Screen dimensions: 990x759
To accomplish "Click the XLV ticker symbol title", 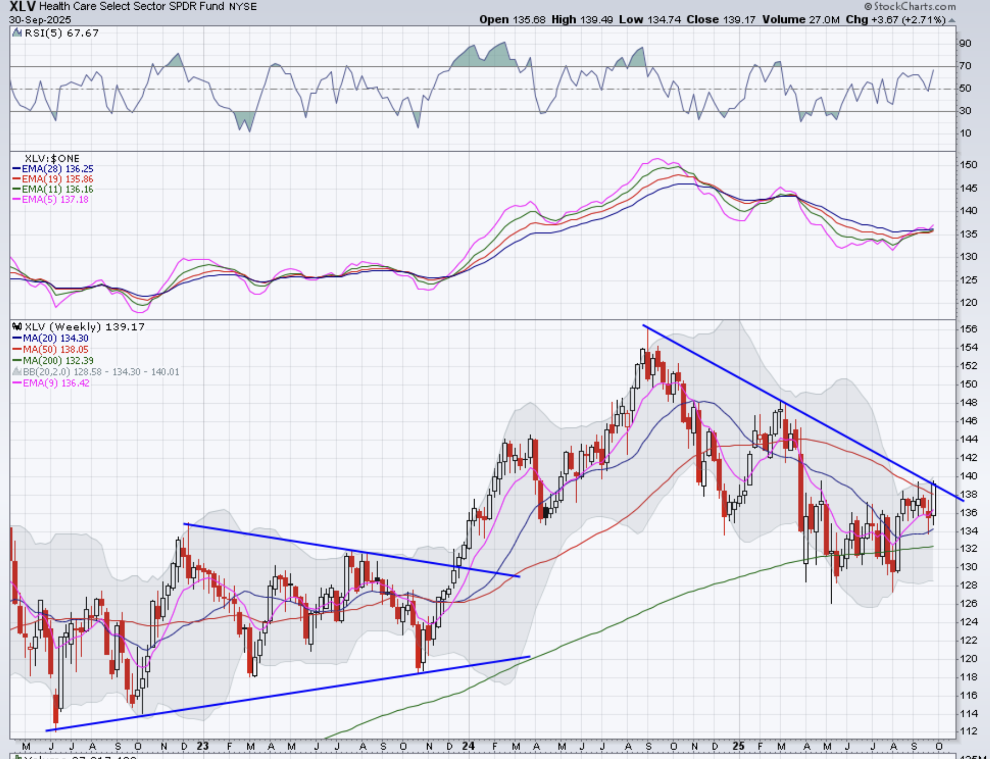I will [x=22, y=6].
